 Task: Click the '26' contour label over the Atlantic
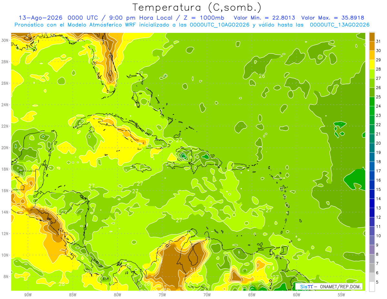click(x=262, y=76)
